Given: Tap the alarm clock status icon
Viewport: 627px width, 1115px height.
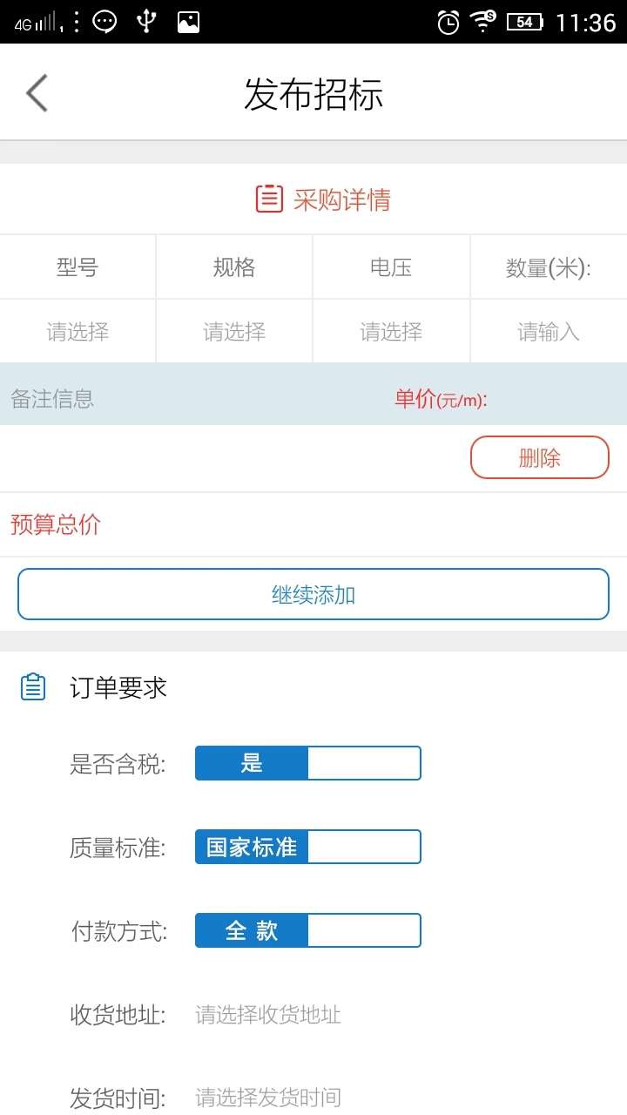Looking at the screenshot, I should point(448,22).
